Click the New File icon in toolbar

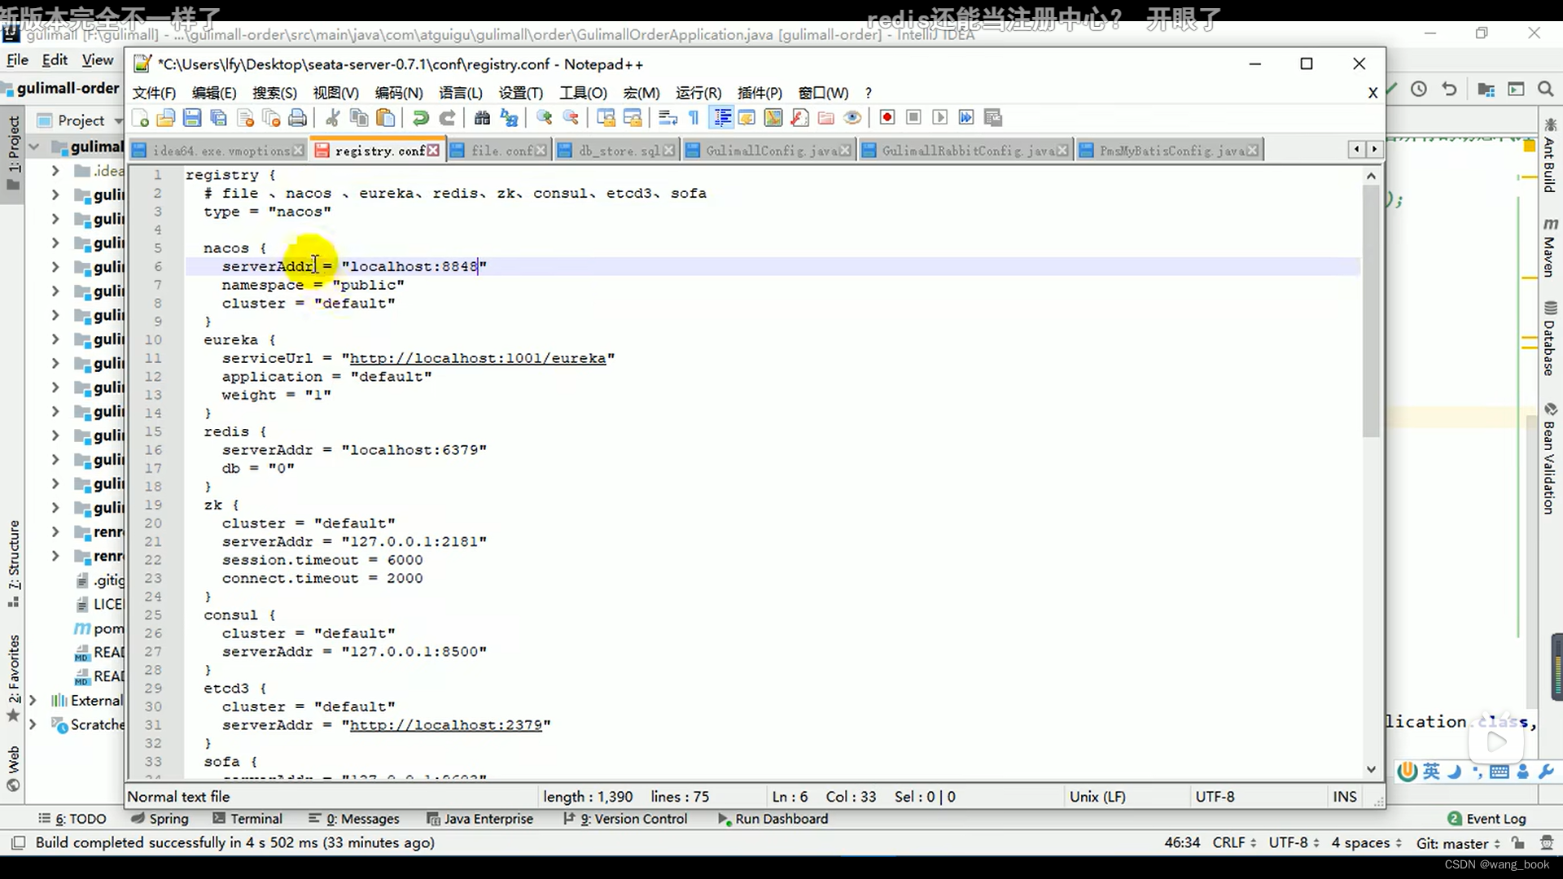[x=141, y=117]
